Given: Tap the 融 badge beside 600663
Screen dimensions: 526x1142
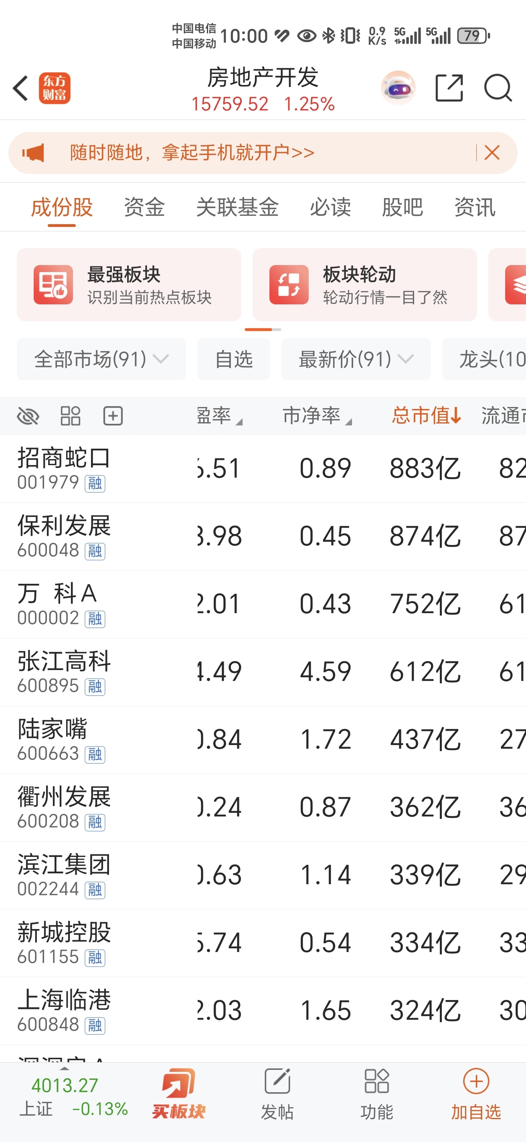Looking at the screenshot, I should coord(95,755).
